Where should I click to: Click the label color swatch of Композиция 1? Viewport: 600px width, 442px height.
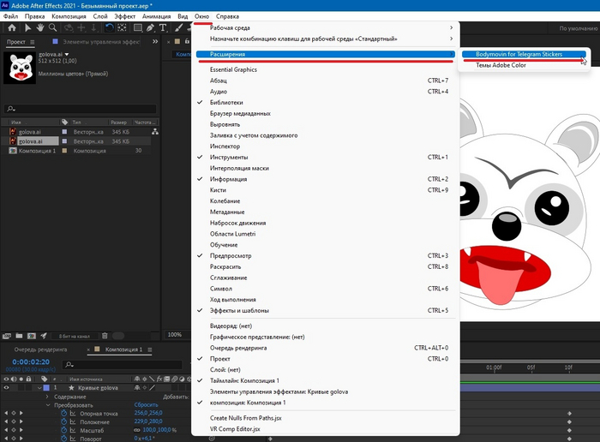tap(64, 151)
